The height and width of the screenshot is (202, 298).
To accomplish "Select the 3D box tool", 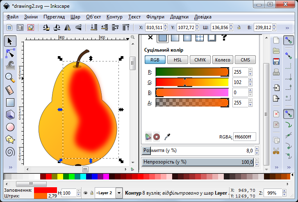I will (x=10, y=115).
